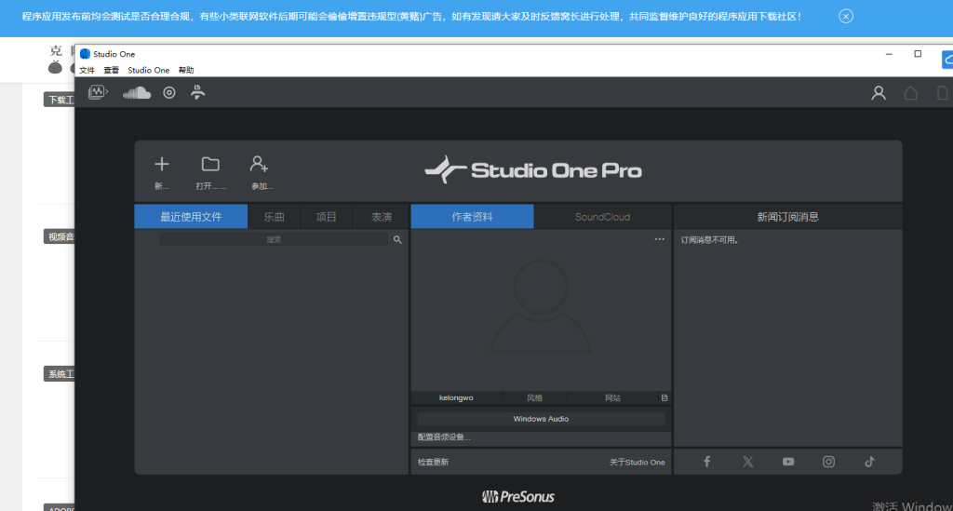
Task: Switch to the 最近使用文件 tab
Action: tap(191, 217)
